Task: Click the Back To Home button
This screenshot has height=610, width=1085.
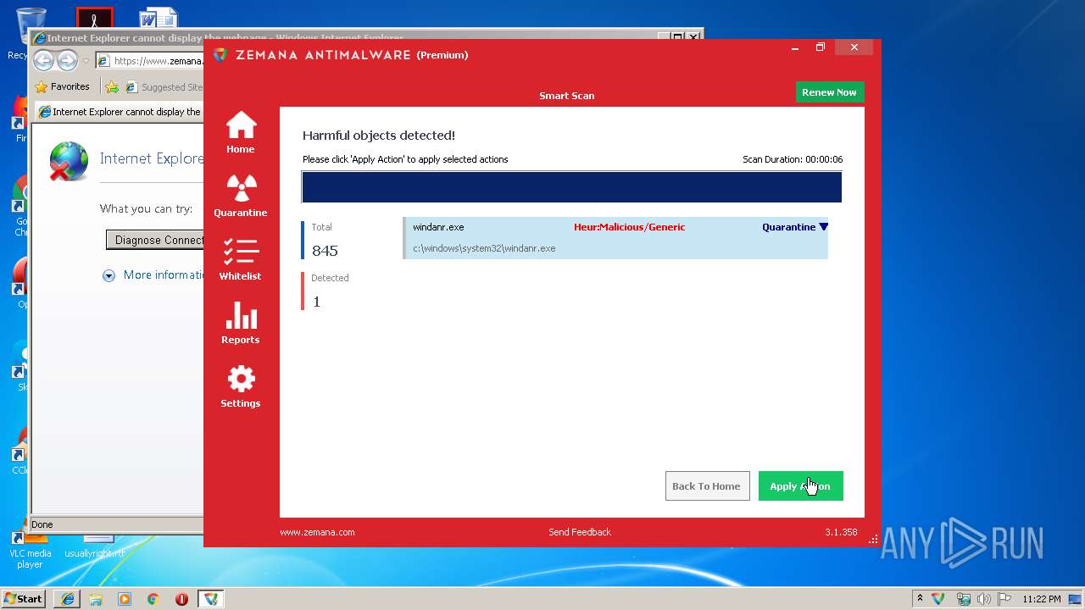Action: tap(707, 486)
